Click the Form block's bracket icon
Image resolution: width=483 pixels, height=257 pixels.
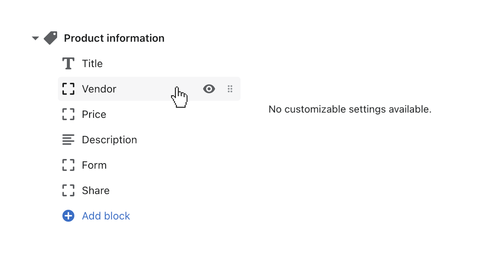pos(68,165)
